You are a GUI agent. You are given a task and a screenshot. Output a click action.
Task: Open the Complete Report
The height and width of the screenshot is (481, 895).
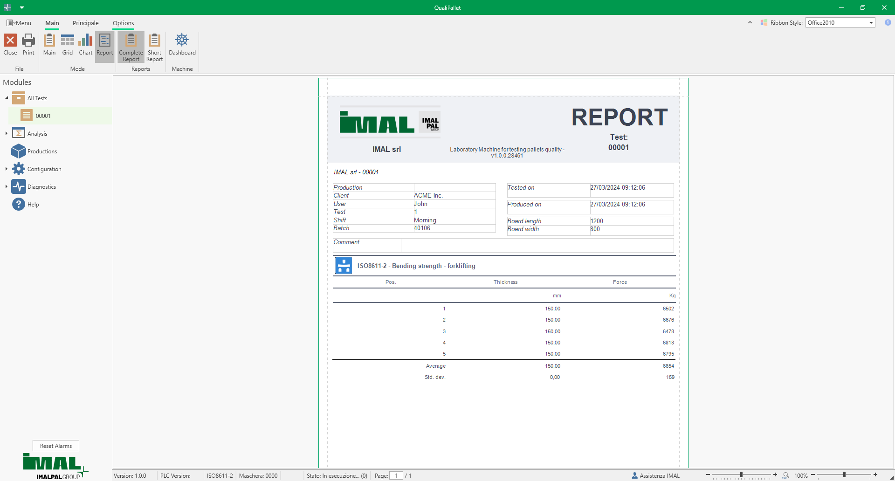point(131,47)
